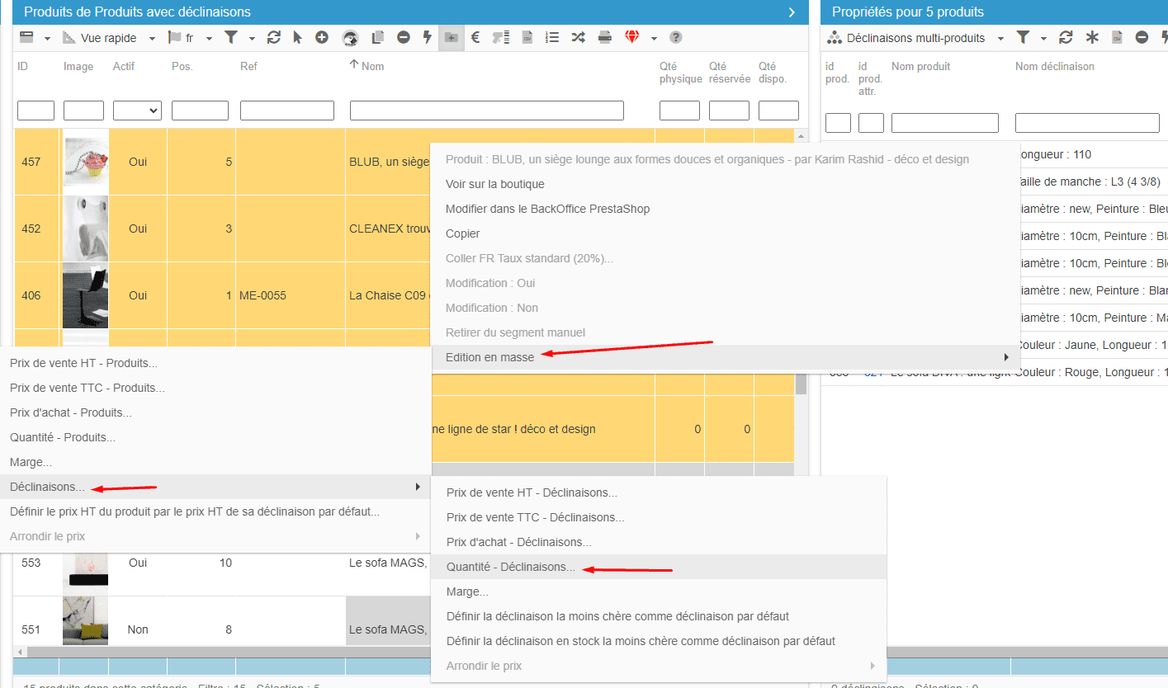This screenshot has width=1168, height=688.
Task: Click inside the Nom column filter field
Action: tap(486, 111)
